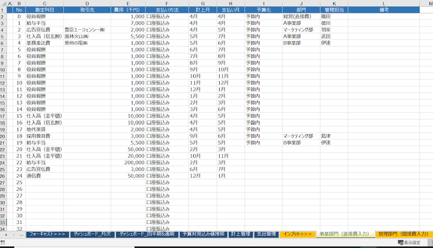Click the cell containing 奥州の竜㈱
The width and height of the screenshot is (433, 248).
click(x=87, y=43)
